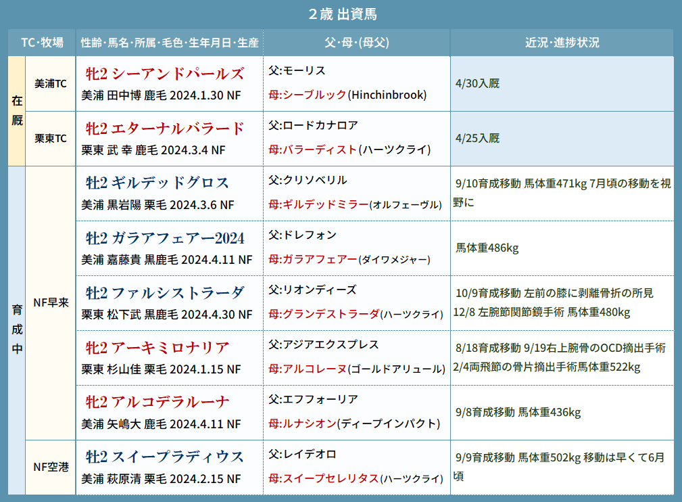Viewport: 682px width, 502px height.
Task: Click status text 2/4両飛節の骨片摘出手術馬体重522kg
Action: click(546, 367)
